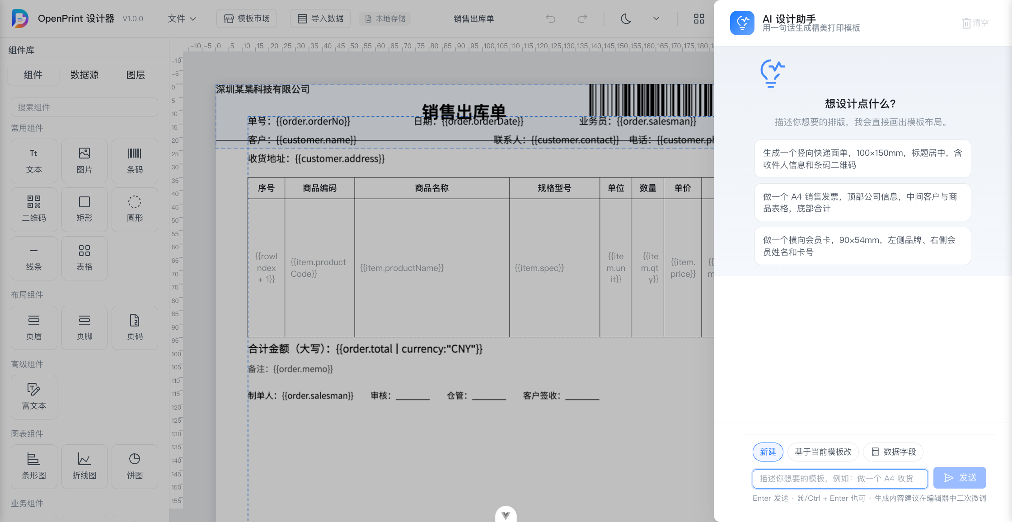Click the 规格型号 table header cell

coord(554,188)
